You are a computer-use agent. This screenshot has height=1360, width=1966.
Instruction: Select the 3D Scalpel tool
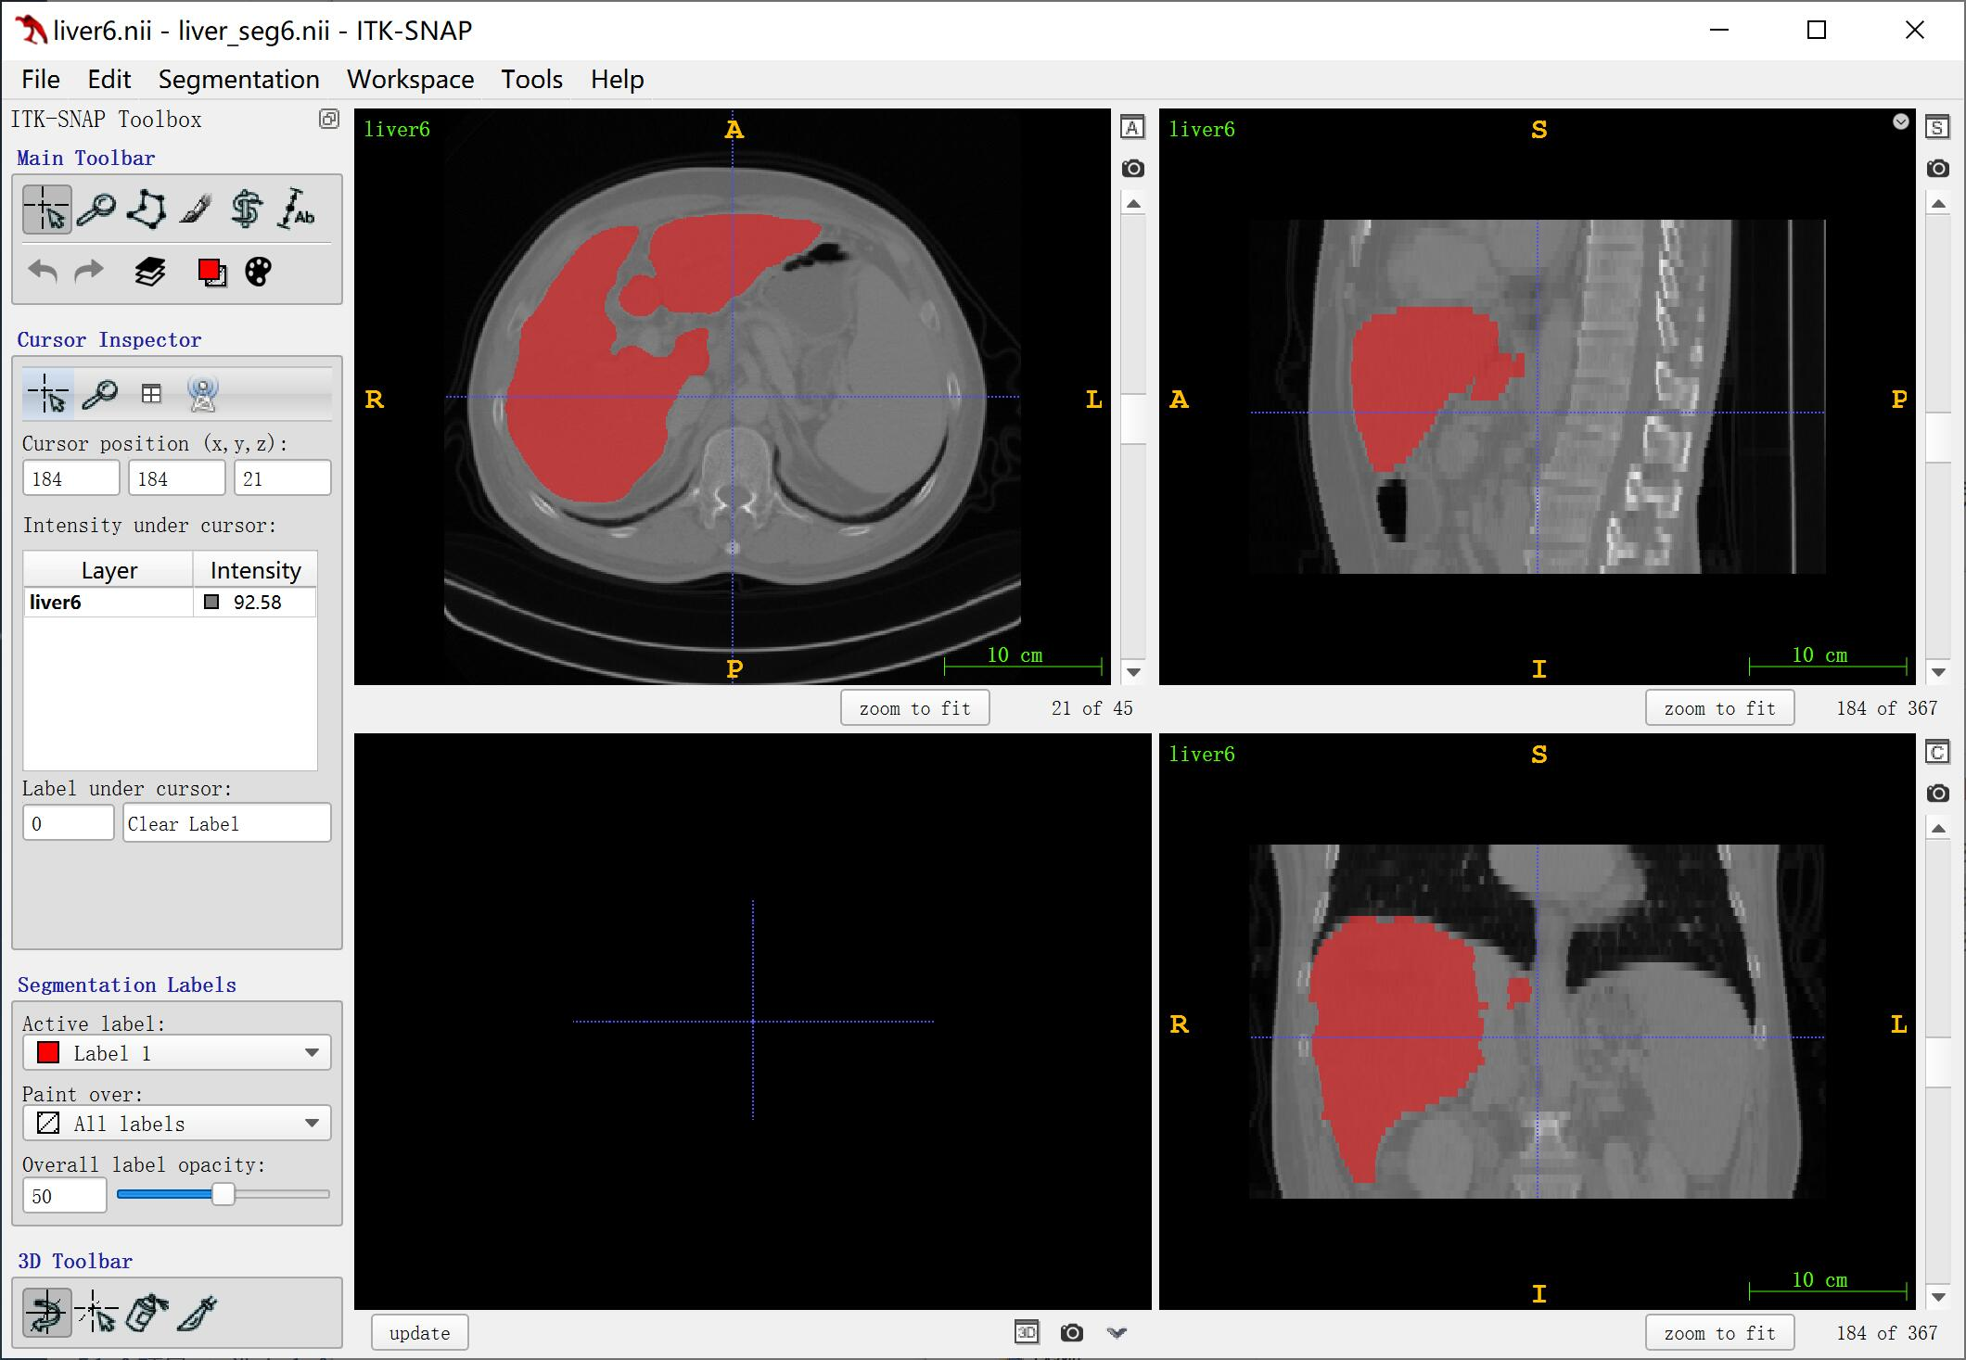click(197, 1312)
